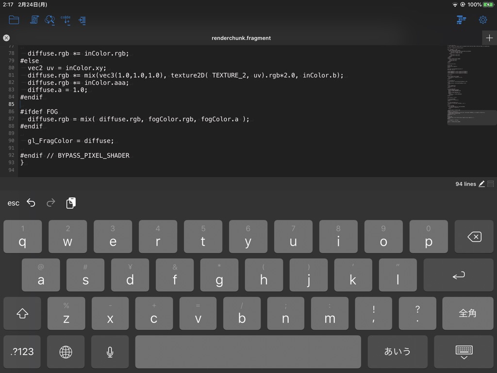Open the syntax structure outline icon

(461, 20)
